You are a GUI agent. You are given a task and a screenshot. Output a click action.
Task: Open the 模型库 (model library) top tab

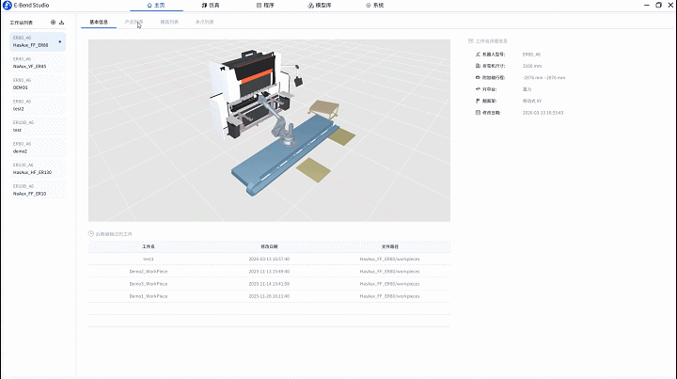(x=320, y=6)
